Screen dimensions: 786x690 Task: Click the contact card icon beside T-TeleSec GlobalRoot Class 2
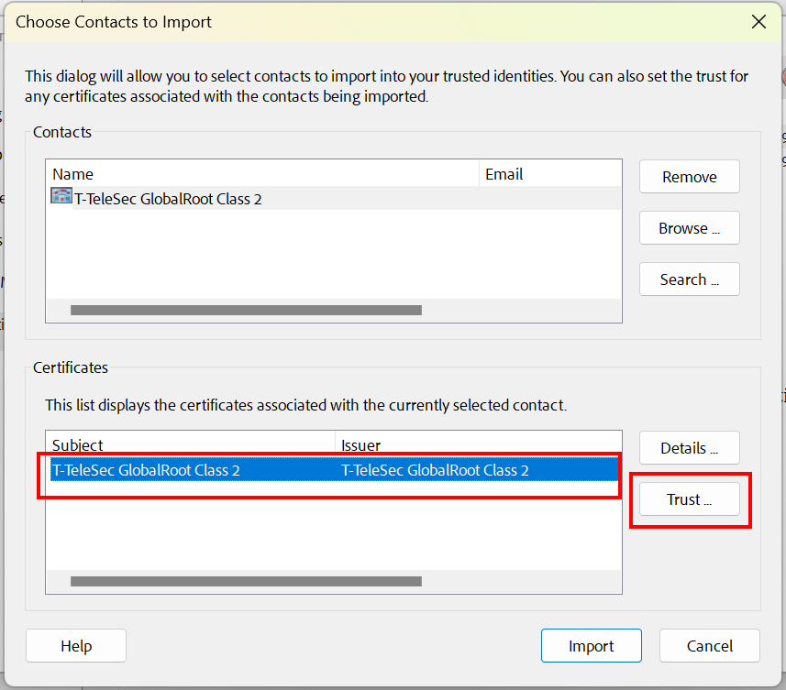pos(61,195)
